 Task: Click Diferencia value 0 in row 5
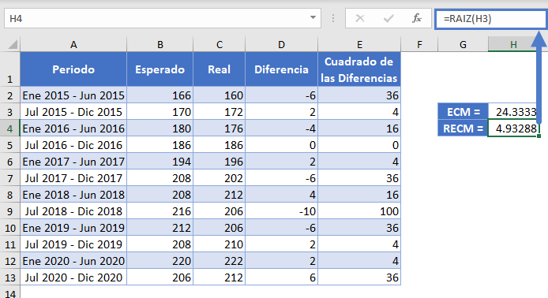click(x=281, y=145)
